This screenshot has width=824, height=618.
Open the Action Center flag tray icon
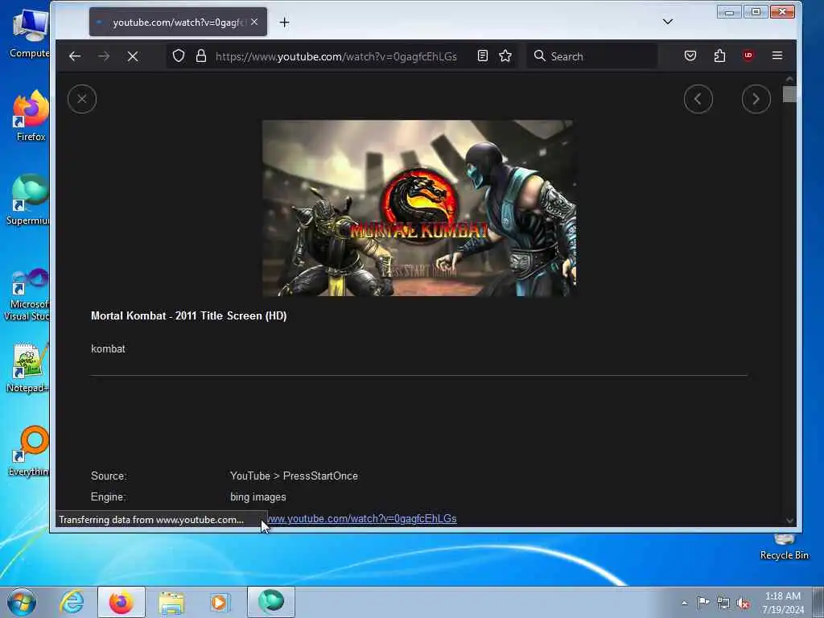click(x=703, y=602)
